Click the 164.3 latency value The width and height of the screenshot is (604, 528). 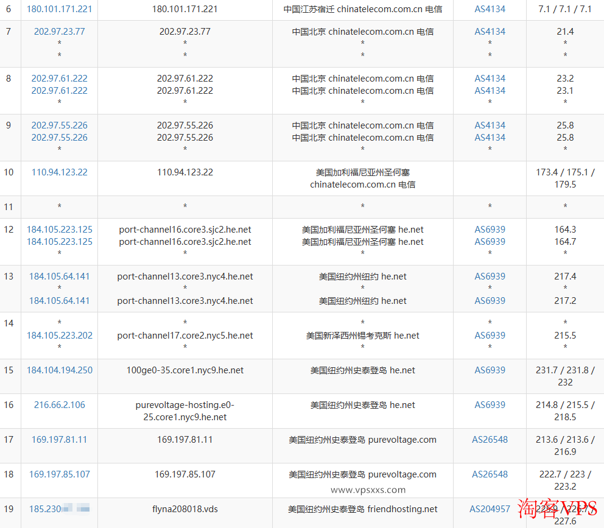[x=564, y=230]
